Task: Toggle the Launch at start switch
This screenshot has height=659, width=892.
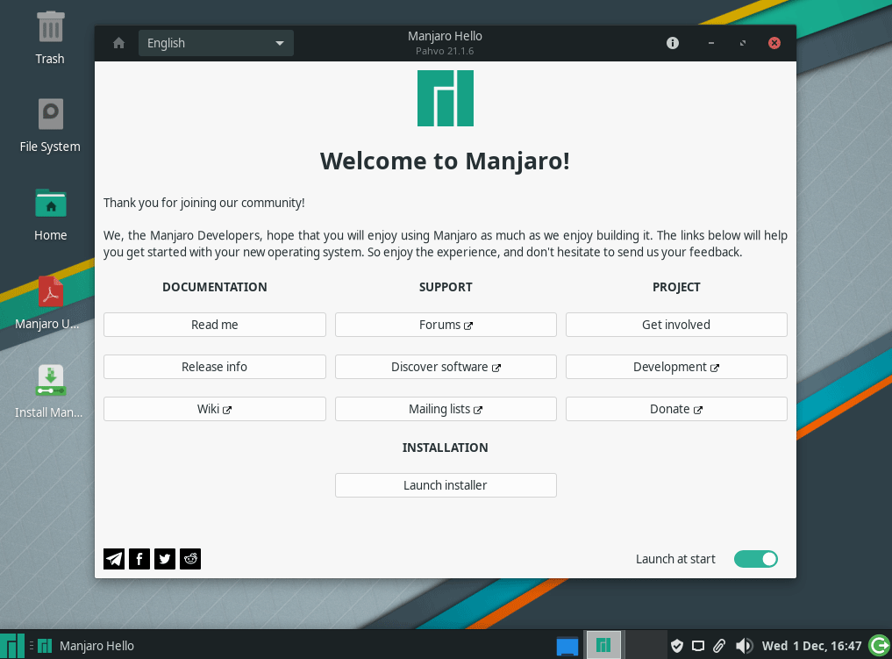Action: [x=755, y=559]
